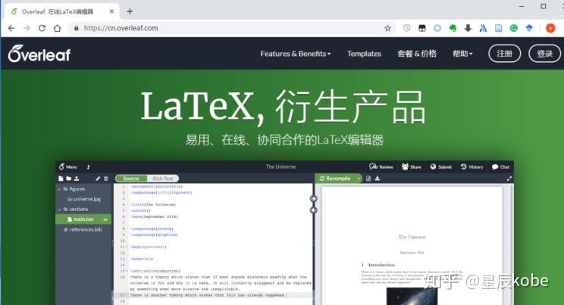Upload a file to the project
Image resolution: width=564 pixels, height=305 pixels.
77,178
